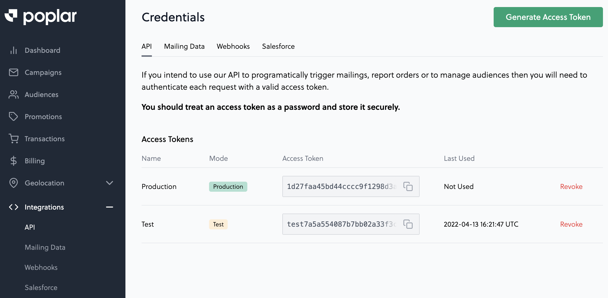Switch to the Mailing Data tab

coord(184,46)
